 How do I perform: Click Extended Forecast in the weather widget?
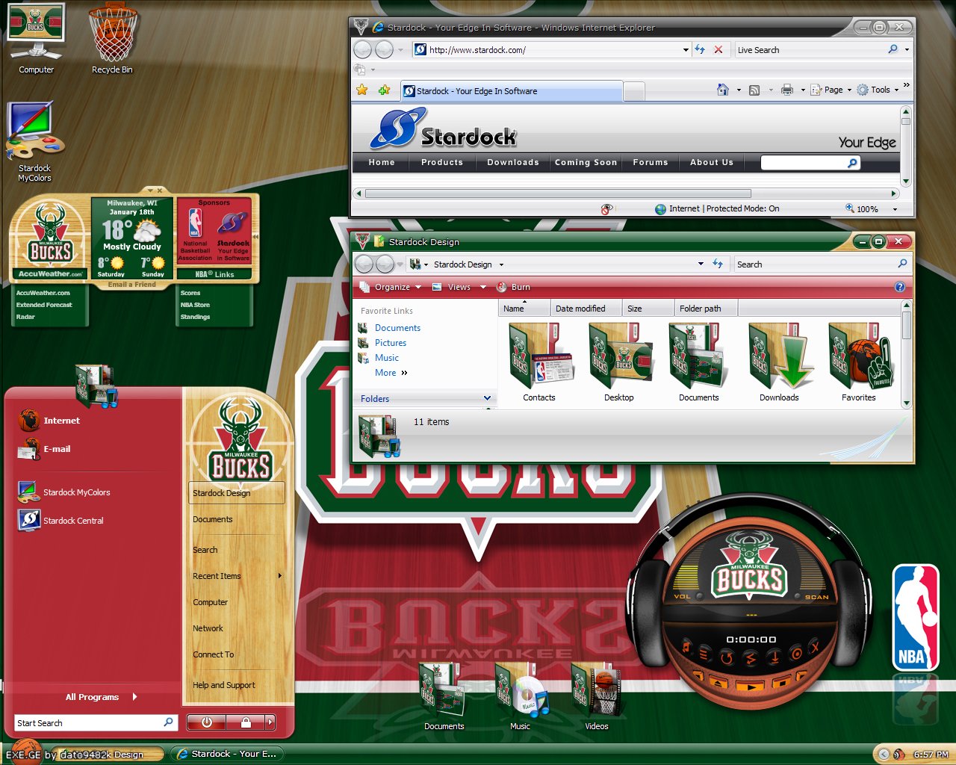(x=44, y=305)
